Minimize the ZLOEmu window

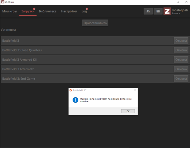click(169, 2)
